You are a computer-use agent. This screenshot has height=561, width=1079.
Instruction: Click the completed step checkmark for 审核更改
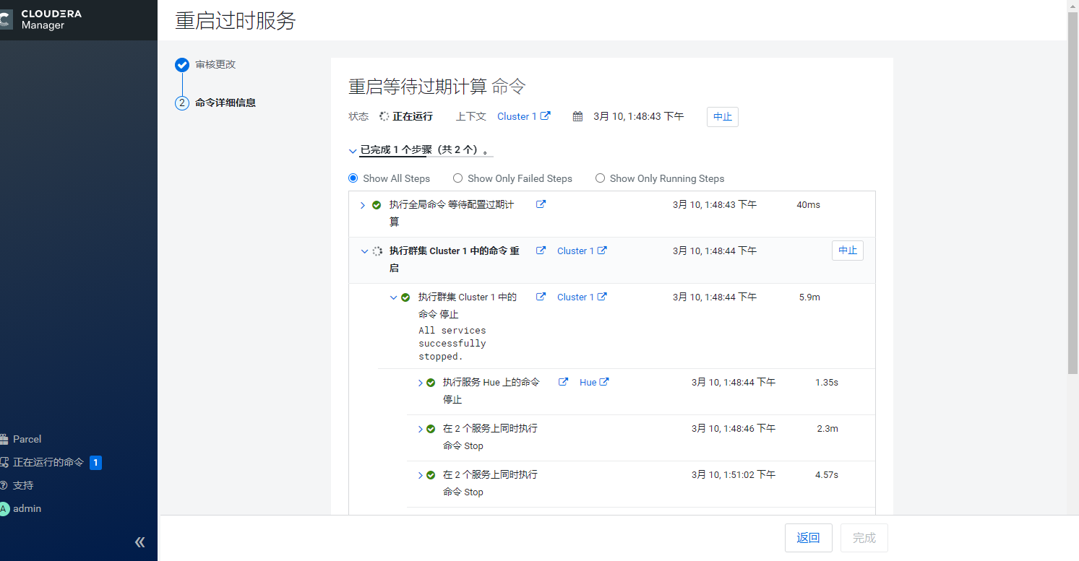click(x=182, y=65)
